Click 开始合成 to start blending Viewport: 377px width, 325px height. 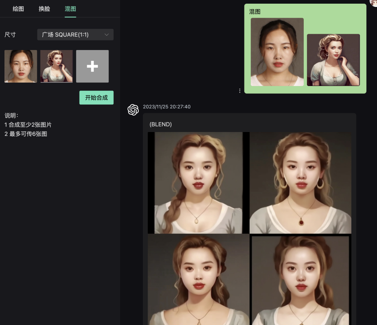(96, 97)
